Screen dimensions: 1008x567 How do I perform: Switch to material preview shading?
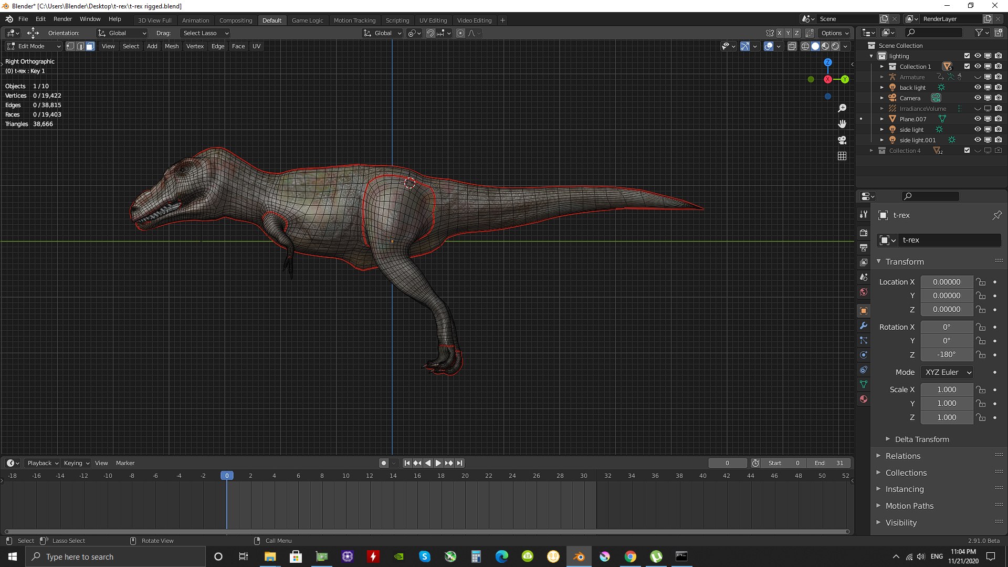coord(825,46)
